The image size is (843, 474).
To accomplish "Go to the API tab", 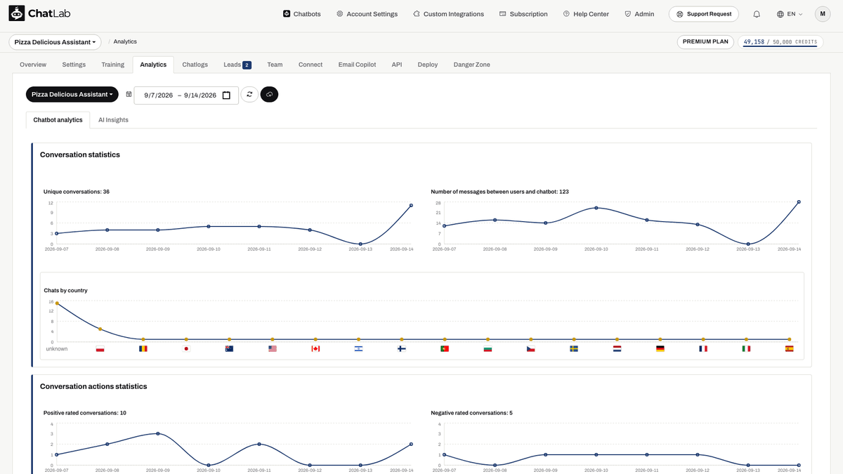I will 397,65.
